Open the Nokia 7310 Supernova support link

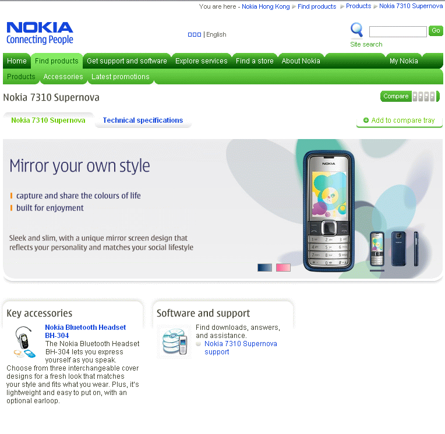pyautogui.click(x=241, y=348)
